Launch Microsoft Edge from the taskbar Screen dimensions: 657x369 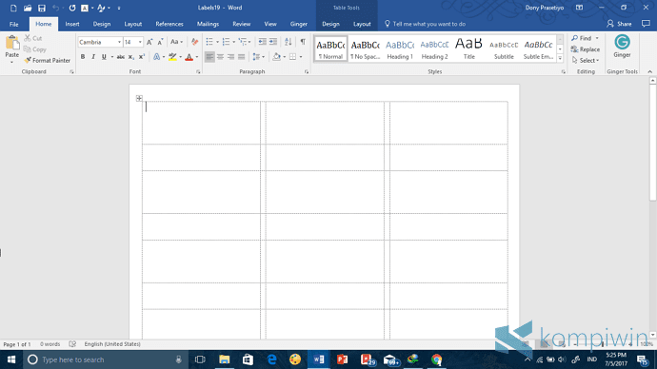pos(271,359)
